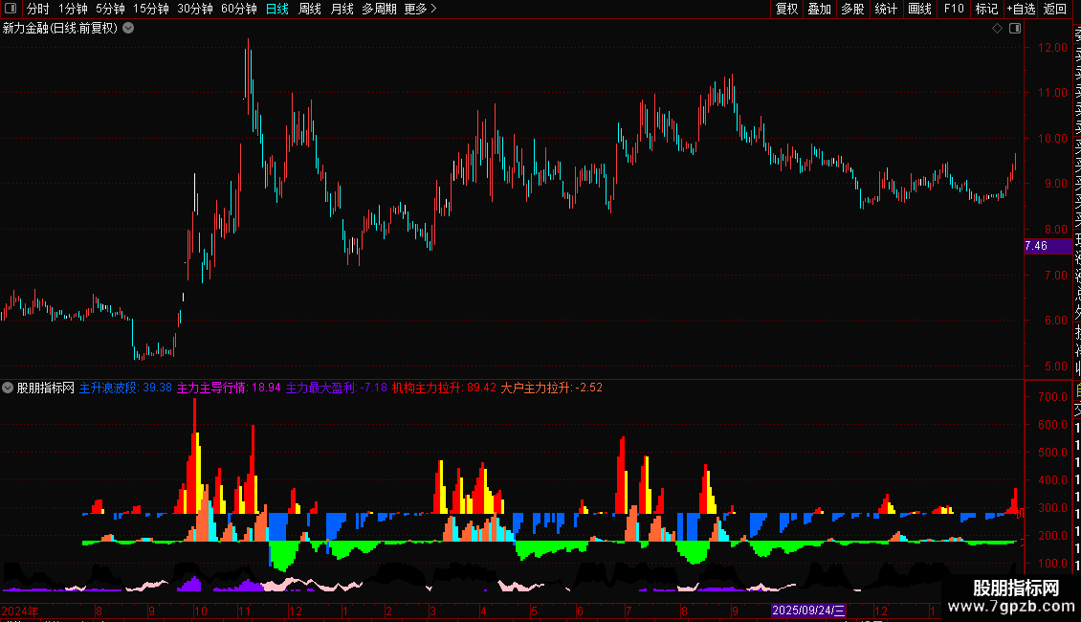Click the 2025/09/24 date marker on timeline
The image size is (1081, 622).
coord(808,611)
